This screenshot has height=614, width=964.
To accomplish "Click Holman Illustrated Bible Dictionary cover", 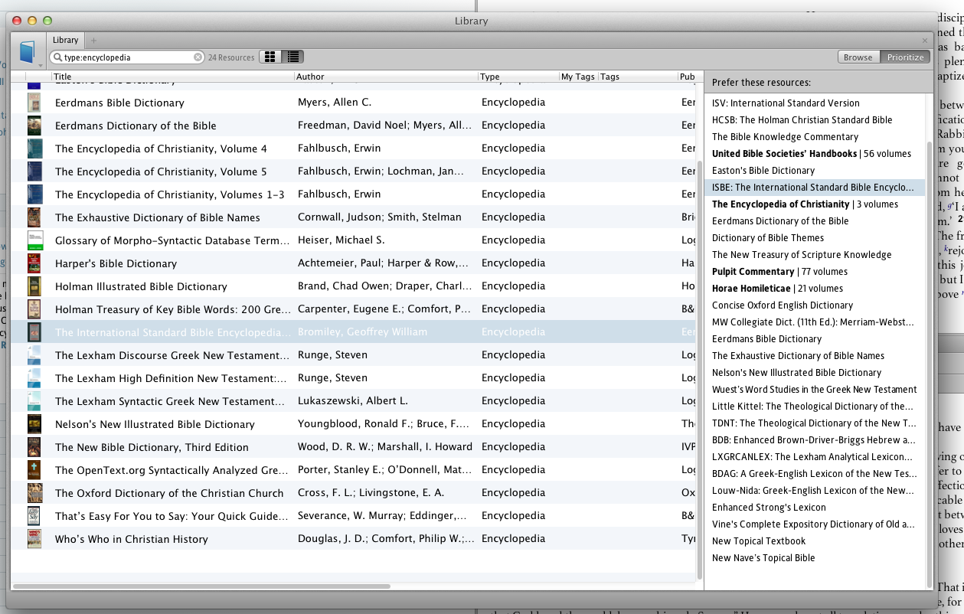I will (x=34, y=286).
